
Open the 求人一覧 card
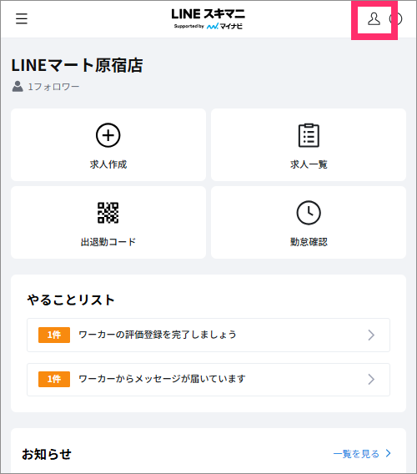(x=309, y=145)
